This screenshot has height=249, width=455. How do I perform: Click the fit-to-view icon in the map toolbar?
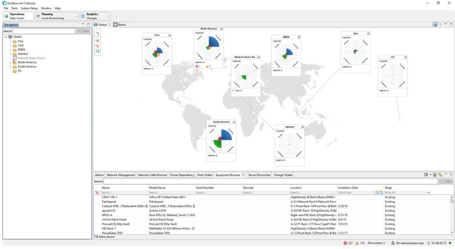(x=97, y=51)
